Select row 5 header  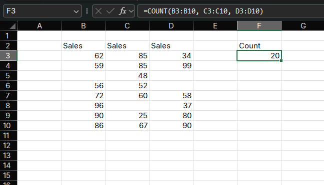click(8, 76)
